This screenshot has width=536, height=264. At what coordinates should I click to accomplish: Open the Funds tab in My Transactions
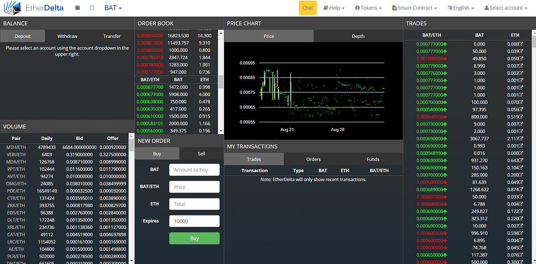[373, 159]
